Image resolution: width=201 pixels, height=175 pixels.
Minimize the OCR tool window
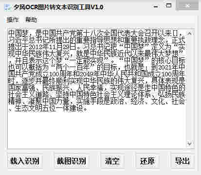(156, 7)
